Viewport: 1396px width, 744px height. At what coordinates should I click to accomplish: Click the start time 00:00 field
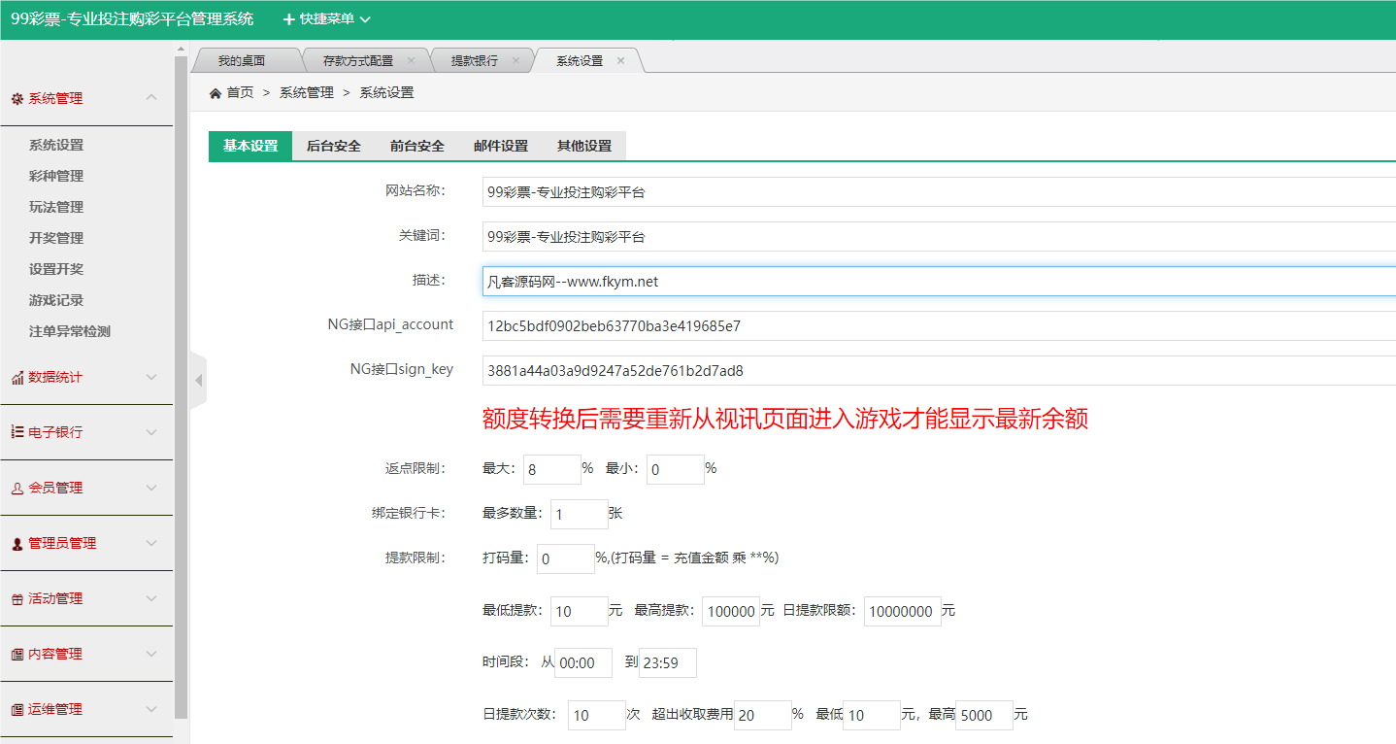[x=583, y=663]
